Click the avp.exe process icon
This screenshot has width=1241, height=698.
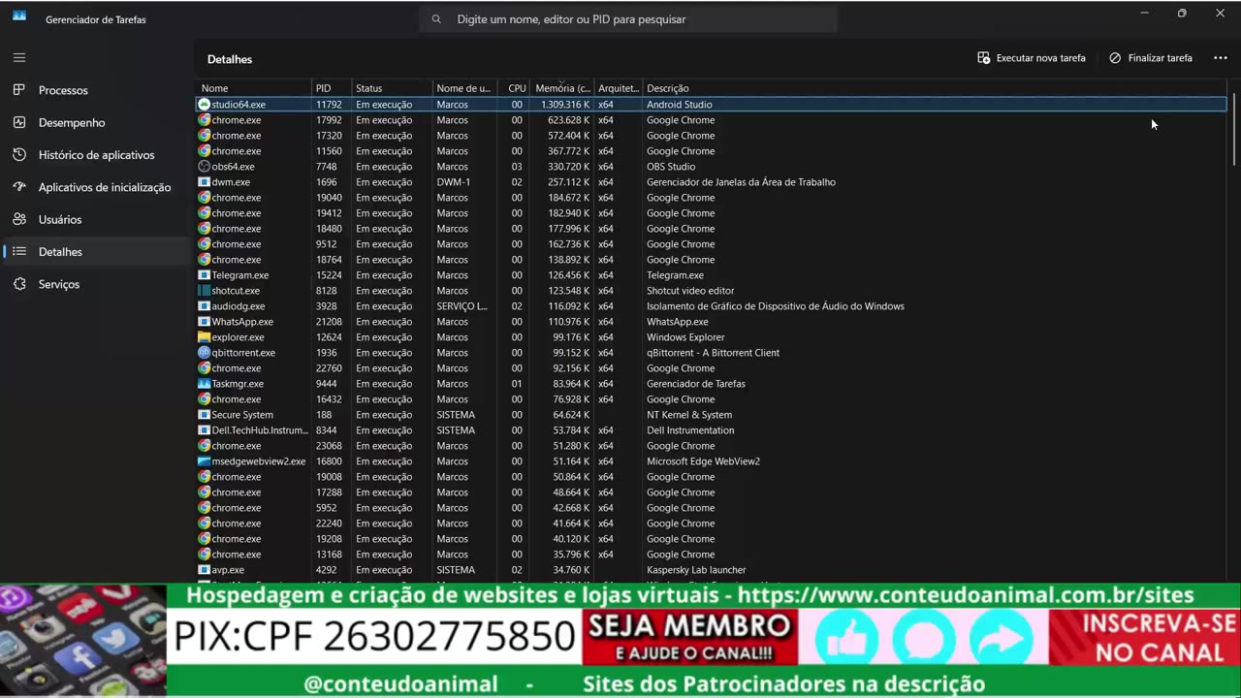pos(204,569)
